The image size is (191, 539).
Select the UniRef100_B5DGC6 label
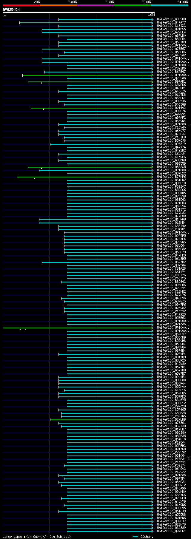point(171,190)
